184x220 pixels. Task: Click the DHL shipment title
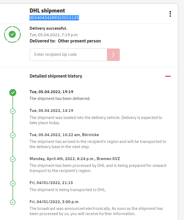pyautogui.click(x=47, y=11)
